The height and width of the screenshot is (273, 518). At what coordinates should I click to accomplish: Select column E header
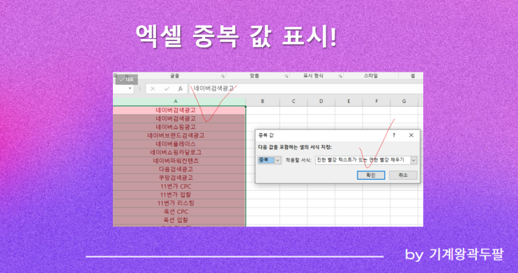[349, 102]
